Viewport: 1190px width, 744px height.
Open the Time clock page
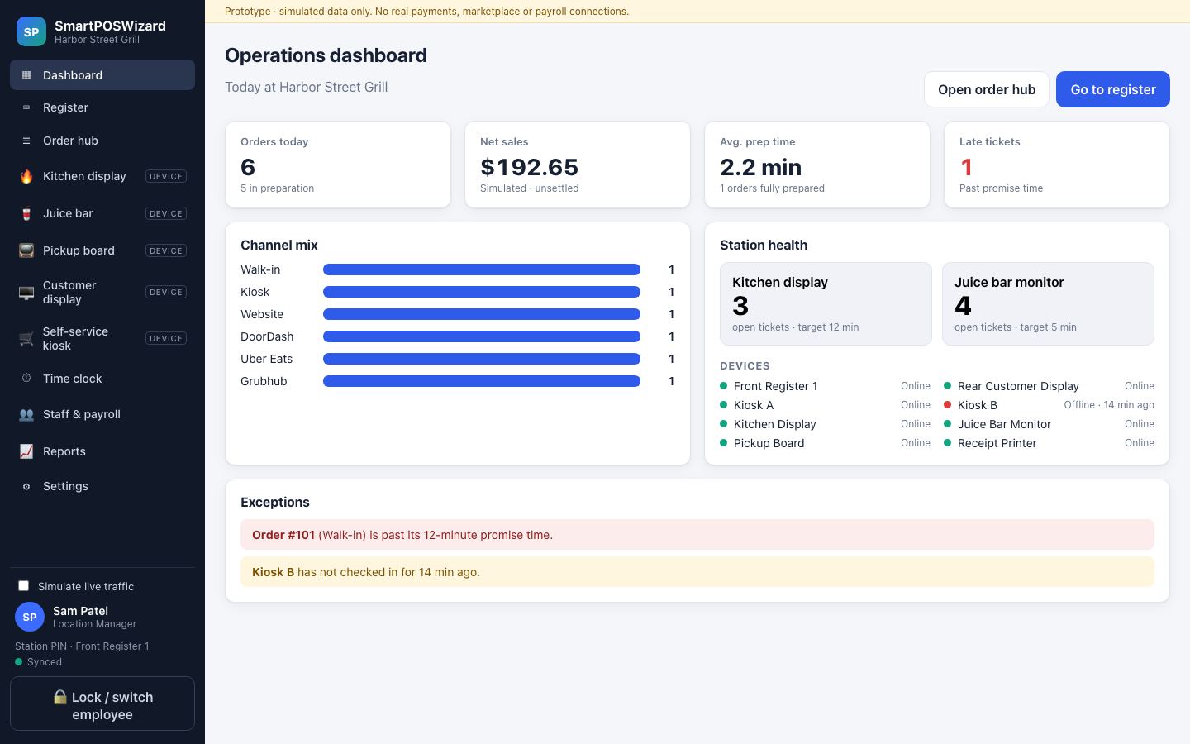[102, 379]
